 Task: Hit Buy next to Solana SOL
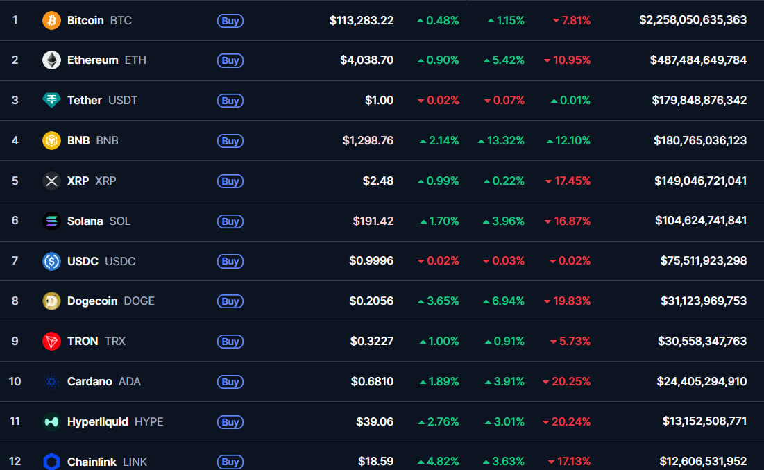click(x=230, y=221)
